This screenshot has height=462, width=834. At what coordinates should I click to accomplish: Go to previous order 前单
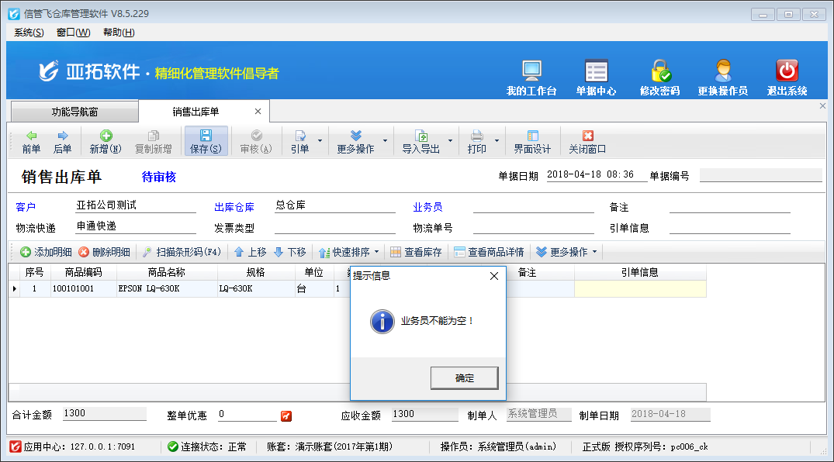[31, 141]
